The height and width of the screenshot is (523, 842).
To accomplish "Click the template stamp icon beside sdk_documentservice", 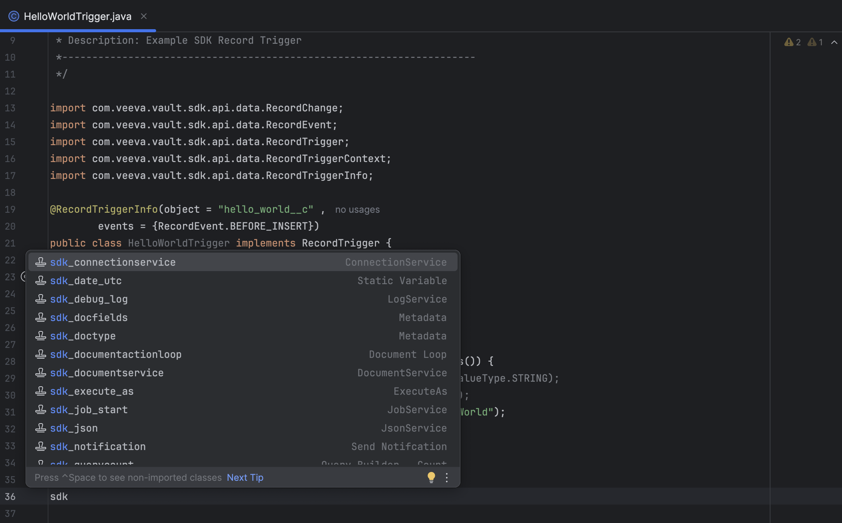I will (41, 372).
